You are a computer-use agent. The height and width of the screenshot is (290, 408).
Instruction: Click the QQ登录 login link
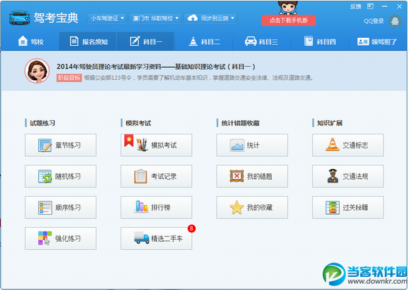pyautogui.click(x=373, y=21)
